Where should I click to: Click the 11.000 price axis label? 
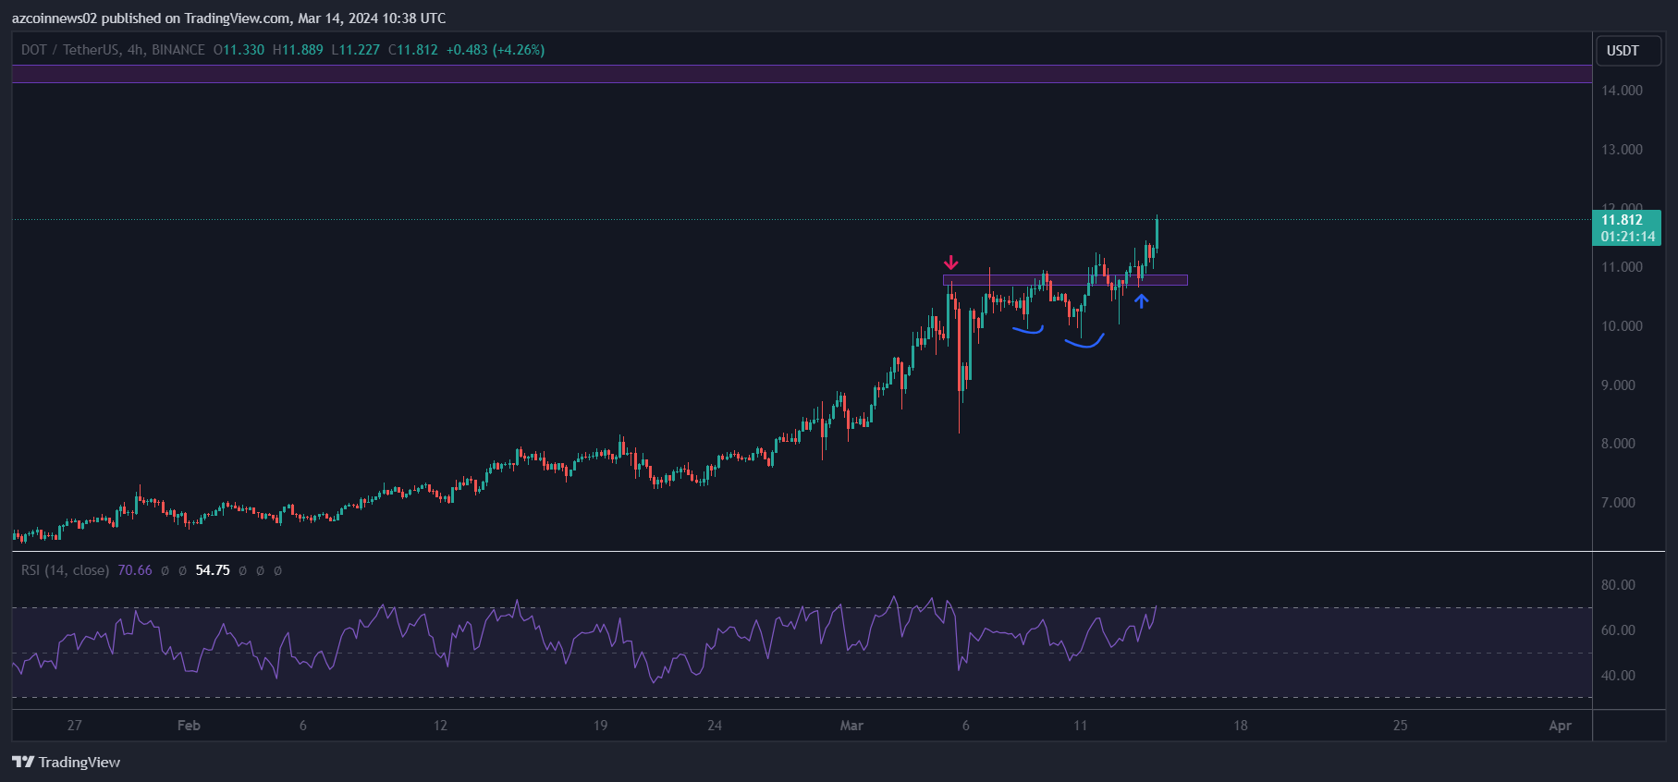tap(1623, 267)
